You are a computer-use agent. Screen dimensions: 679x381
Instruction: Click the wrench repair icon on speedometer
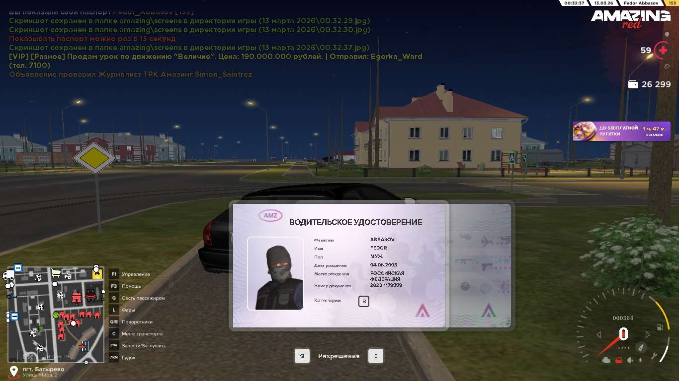coord(655,356)
